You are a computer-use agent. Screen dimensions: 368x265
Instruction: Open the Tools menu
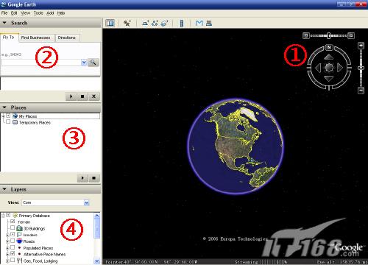[38, 13]
